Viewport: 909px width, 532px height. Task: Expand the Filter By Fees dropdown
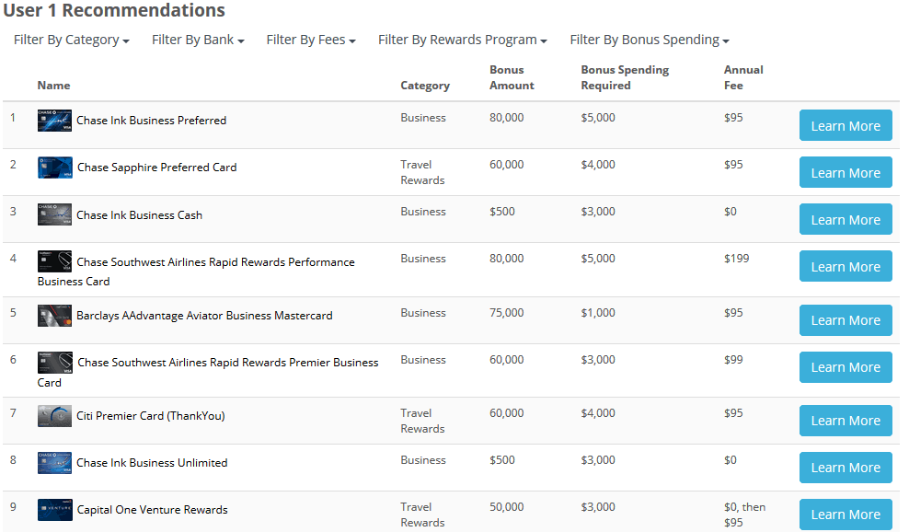tap(311, 40)
